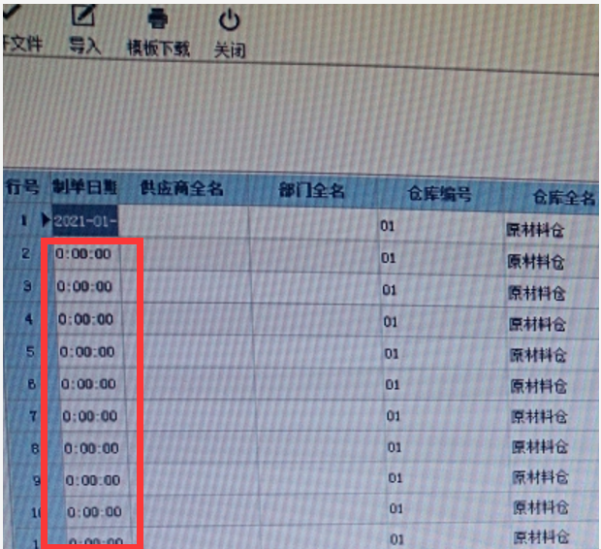Select row number 2 header

point(25,253)
